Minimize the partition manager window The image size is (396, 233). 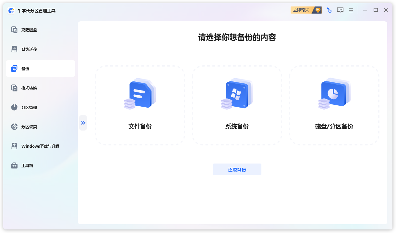click(365, 10)
